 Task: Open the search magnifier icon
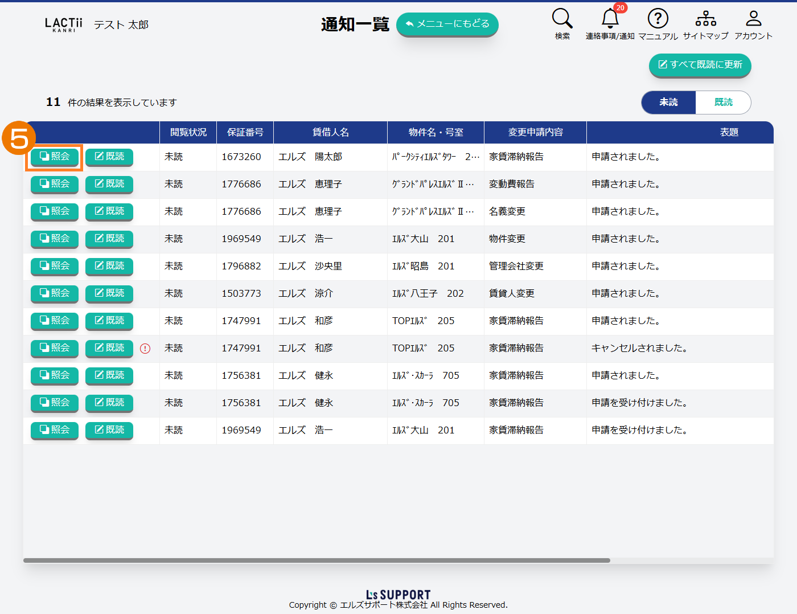[x=562, y=19]
